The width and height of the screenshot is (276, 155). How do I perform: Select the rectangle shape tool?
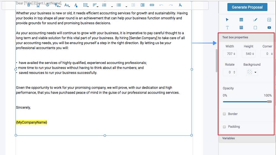(x=255, y=28)
